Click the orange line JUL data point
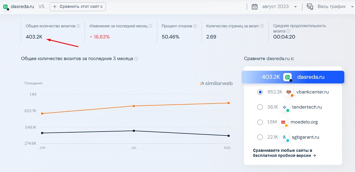This screenshot has height=172, width=355. [134, 106]
